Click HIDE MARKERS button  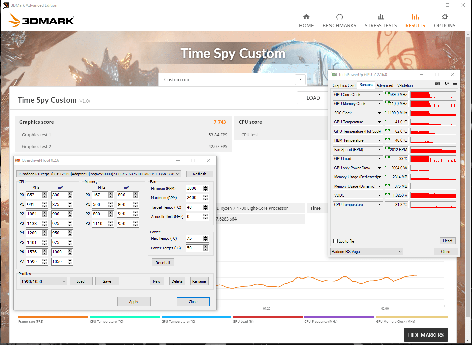click(x=426, y=335)
